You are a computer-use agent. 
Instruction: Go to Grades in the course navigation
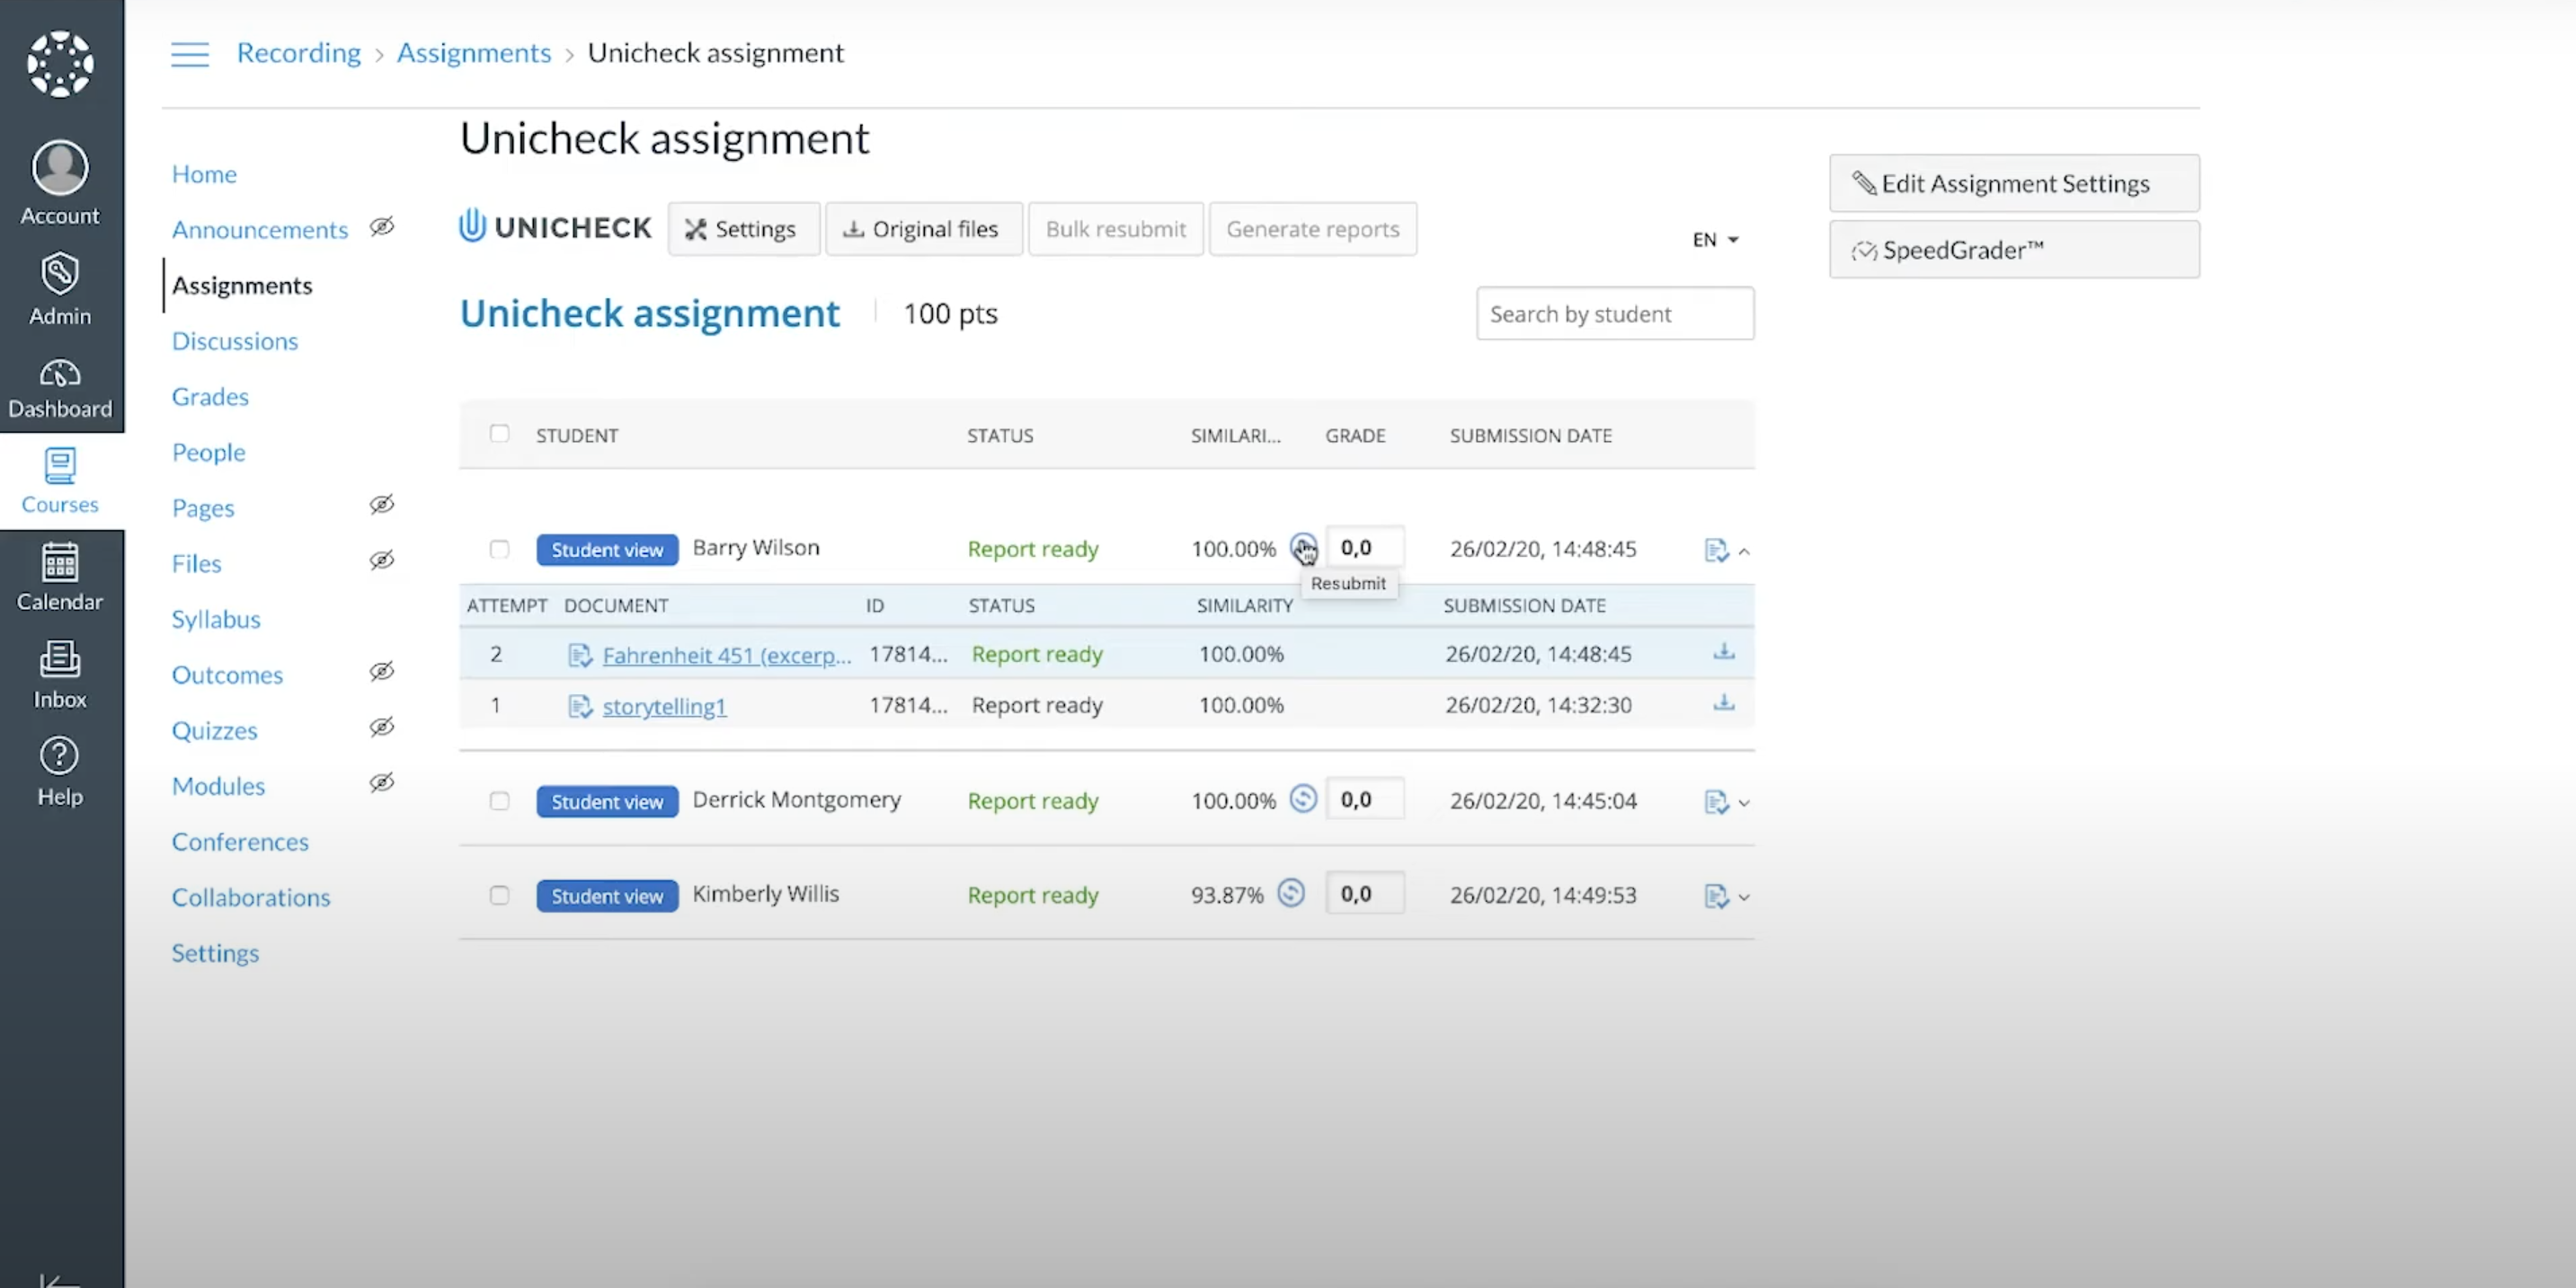210,396
